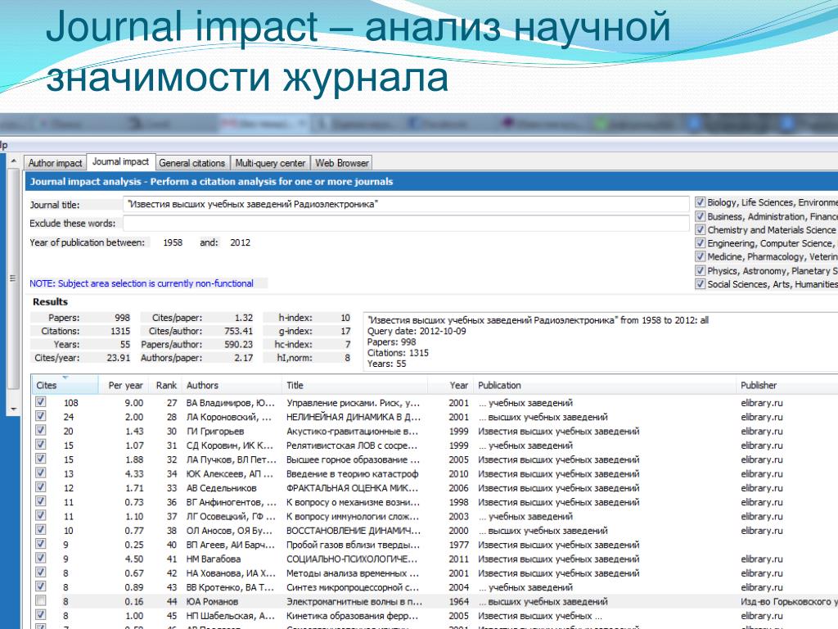Click the Subject area non-functional note
Screen dimensions: 838x629
142,283
